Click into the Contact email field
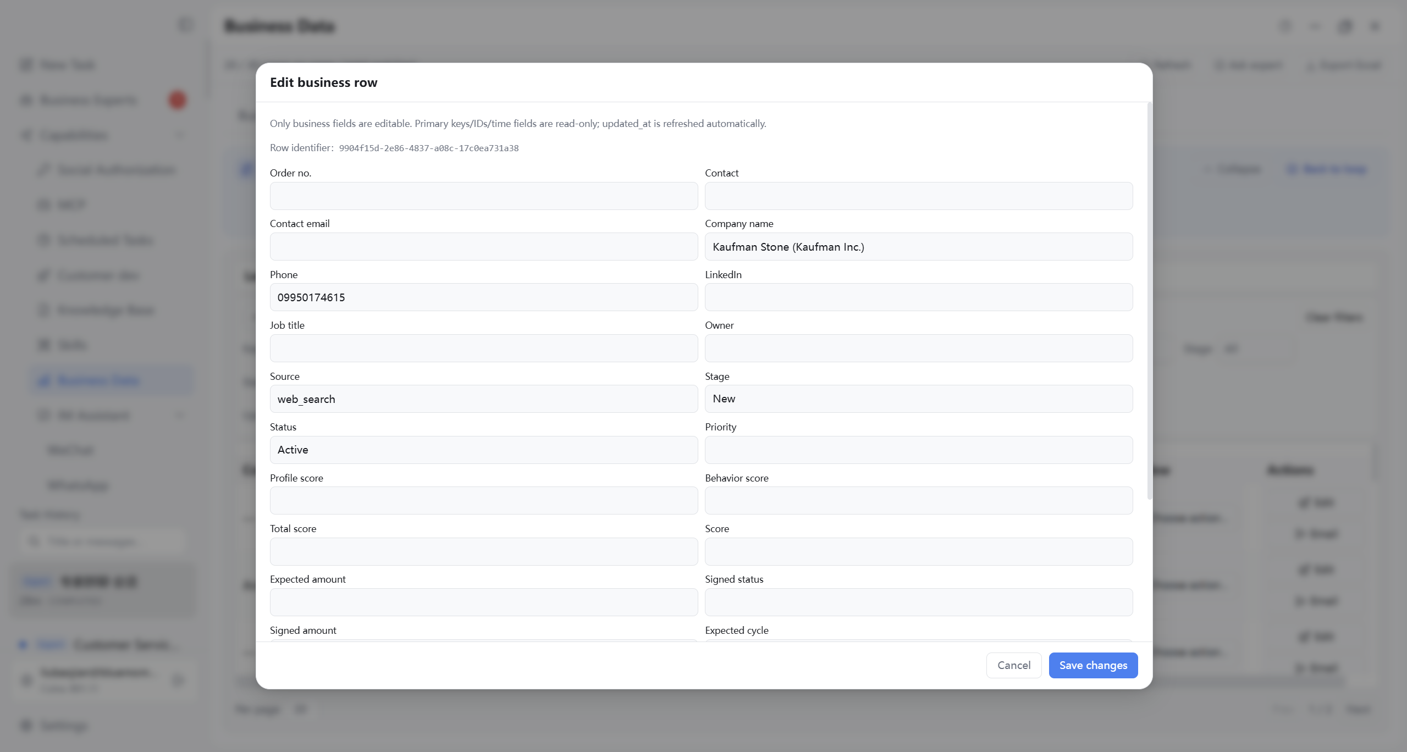Screen dimensions: 1407x752 [x=484, y=246]
